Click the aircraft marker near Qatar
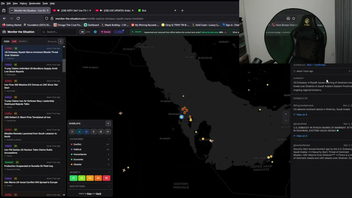This screenshot has height=198, width=352. click(x=211, y=141)
